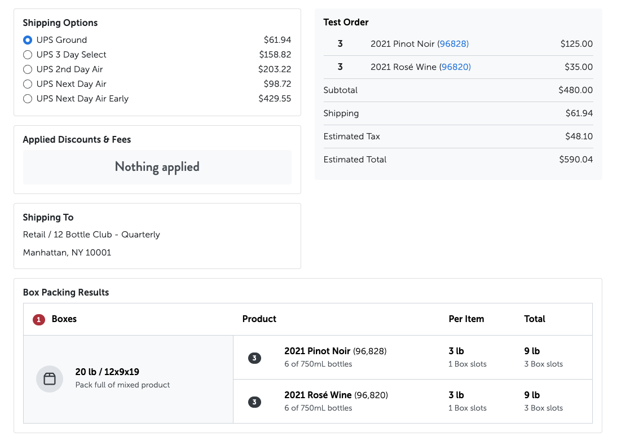Click the Shipping Options heading

60,23
